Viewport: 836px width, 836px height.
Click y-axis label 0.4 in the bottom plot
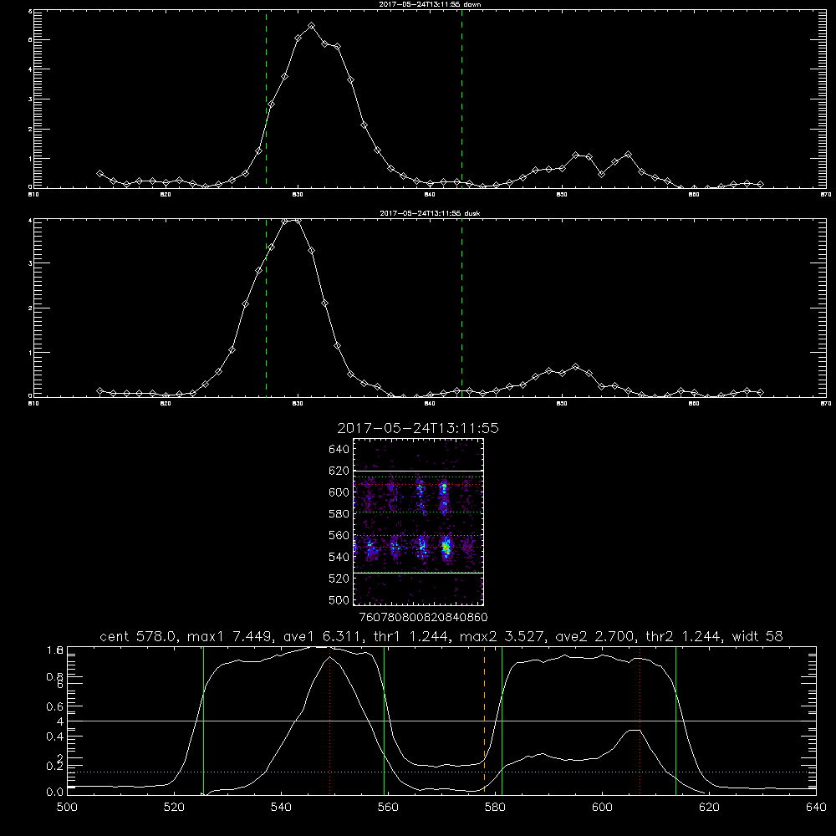point(54,737)
